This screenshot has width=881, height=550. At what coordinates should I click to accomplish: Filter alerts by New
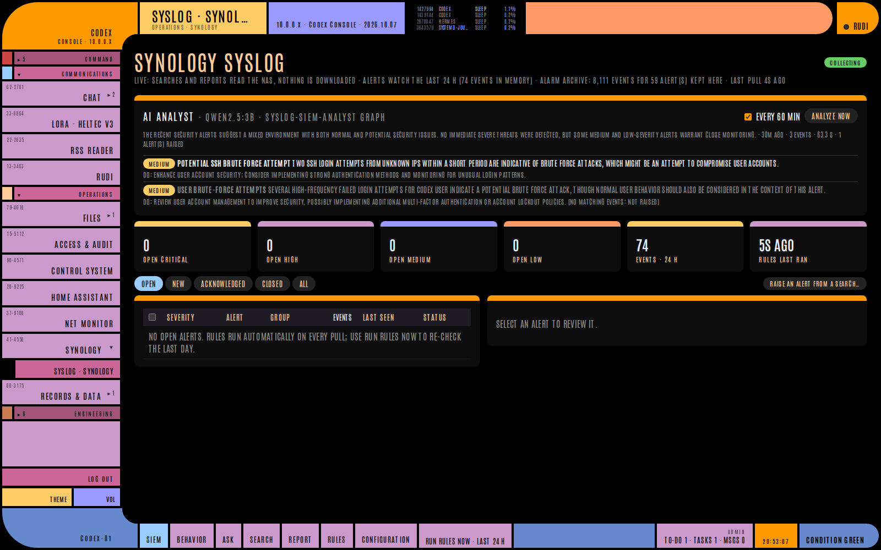(178, 284)
